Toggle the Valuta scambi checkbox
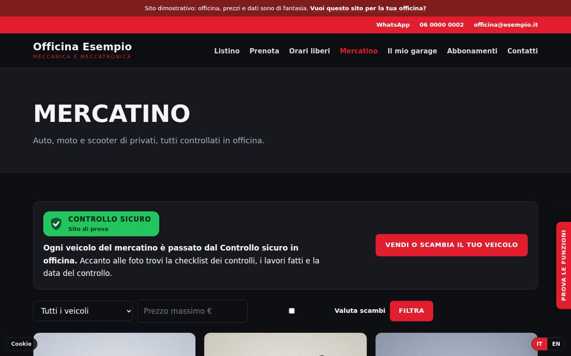 pos(292,311)
